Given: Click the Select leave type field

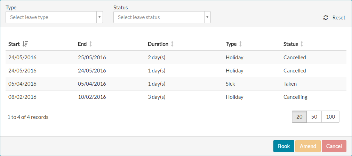Looking at the screenshot, I should point(51,17).
